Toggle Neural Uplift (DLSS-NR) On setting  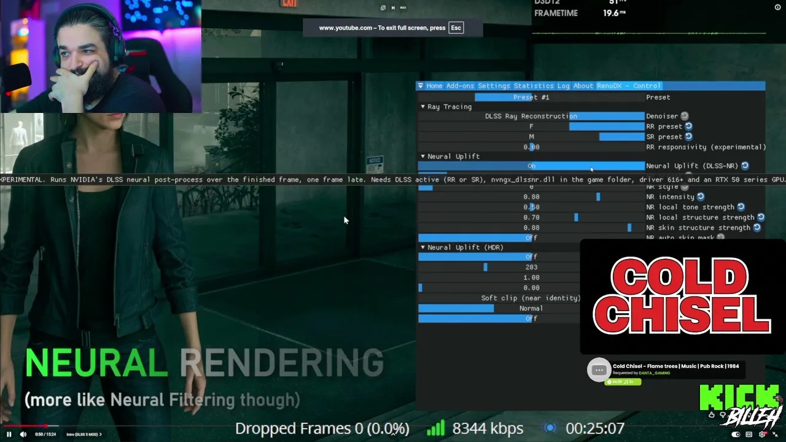(x=531, y=166)
